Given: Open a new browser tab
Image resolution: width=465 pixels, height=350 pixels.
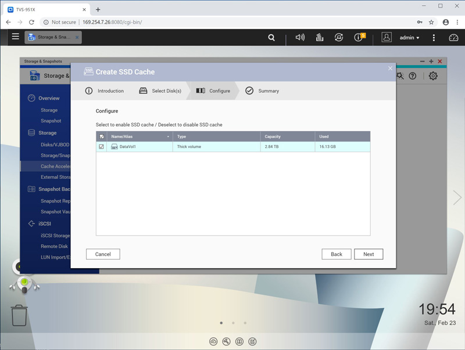Looking at the screenshot, I should [x=98, y=9].
